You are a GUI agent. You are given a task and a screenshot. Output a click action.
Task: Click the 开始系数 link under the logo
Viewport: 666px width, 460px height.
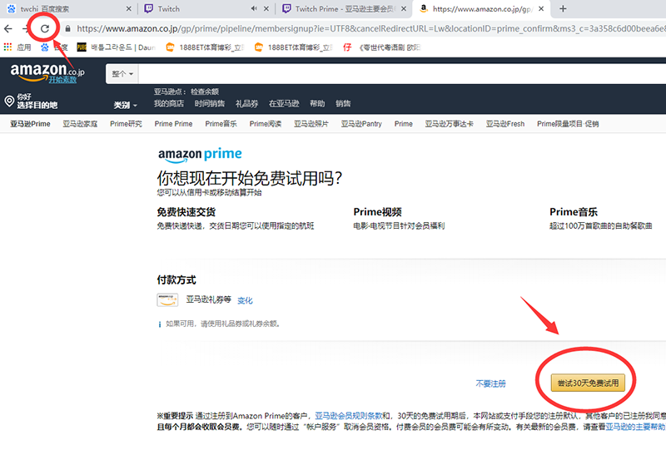coord(62,80)
